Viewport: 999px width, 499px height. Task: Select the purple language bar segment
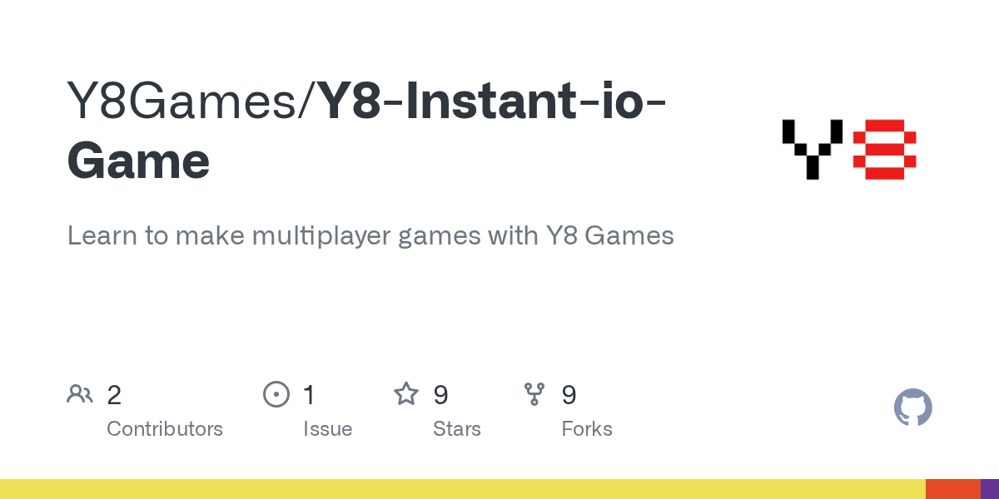click(x=990, y=489)
